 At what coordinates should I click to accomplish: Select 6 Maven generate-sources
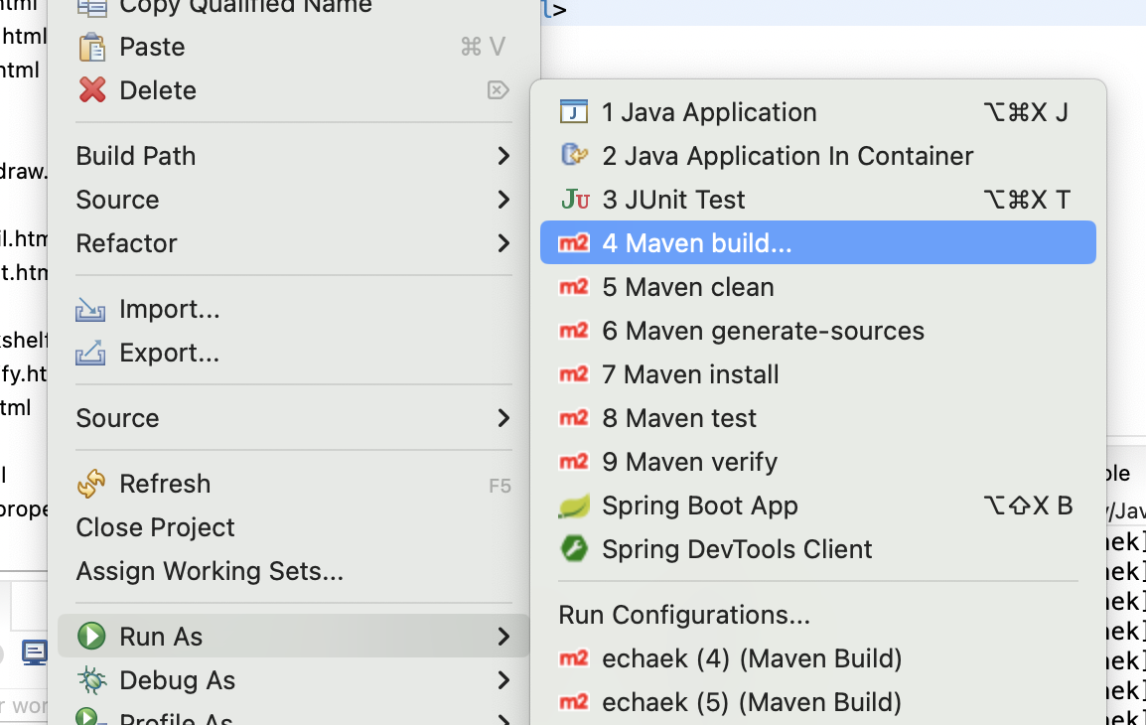(818, 331)
